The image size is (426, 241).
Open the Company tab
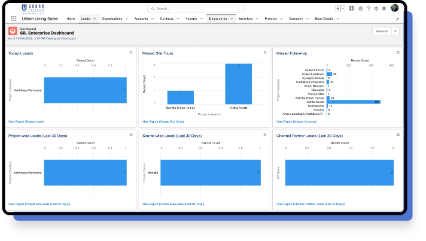(x=296, y=19)
